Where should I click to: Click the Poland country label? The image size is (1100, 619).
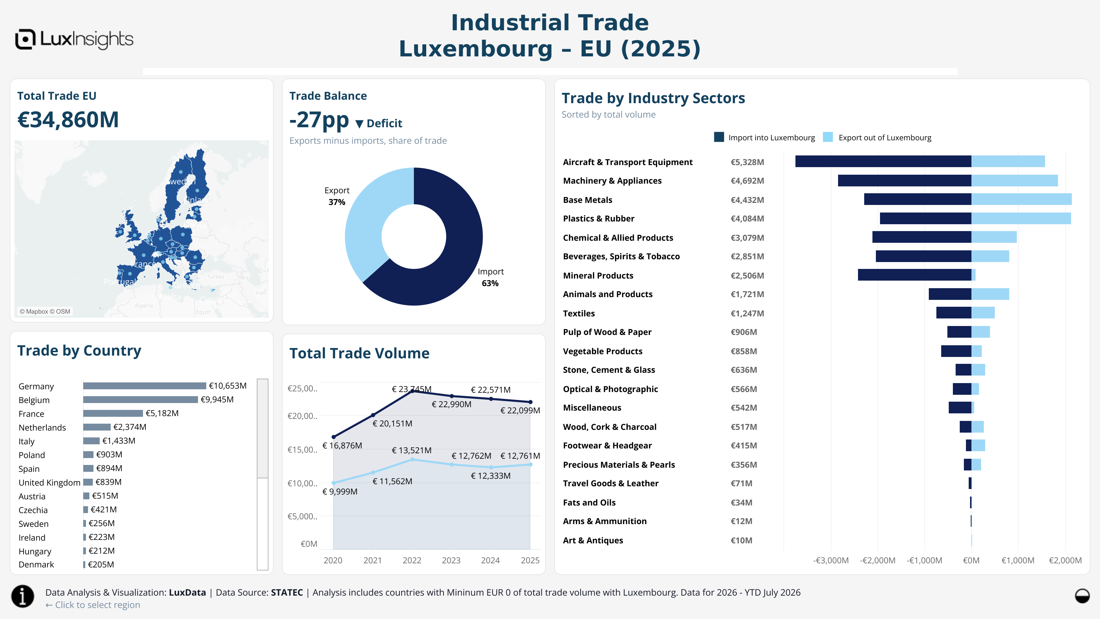[x=32, y=455]
